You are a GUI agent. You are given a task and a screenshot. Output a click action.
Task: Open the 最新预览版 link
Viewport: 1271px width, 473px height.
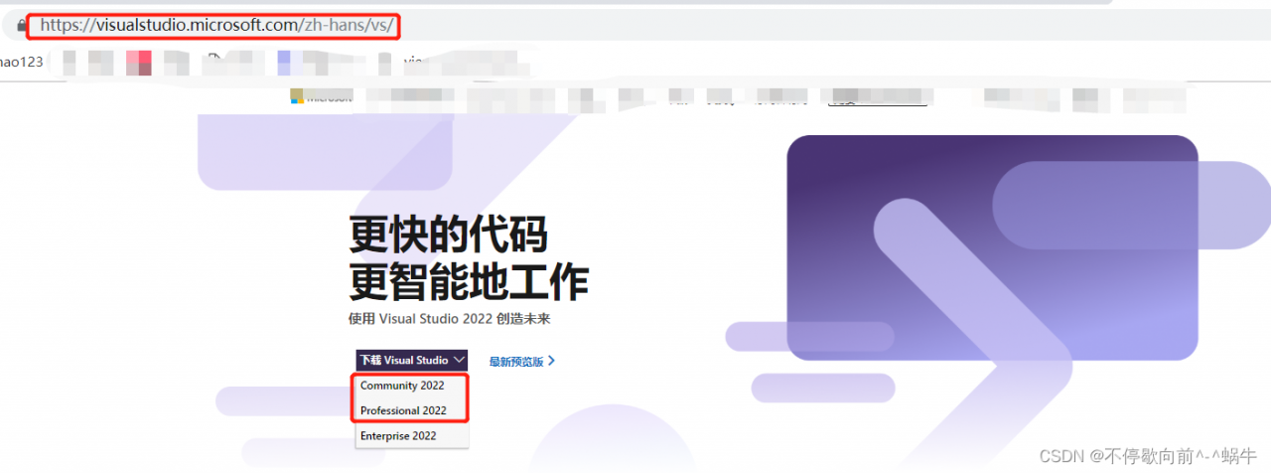pyautogui.click(x=522, y=362)
